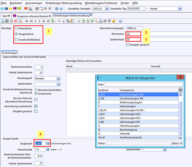Click the scissors cut icon

point(63,21)
